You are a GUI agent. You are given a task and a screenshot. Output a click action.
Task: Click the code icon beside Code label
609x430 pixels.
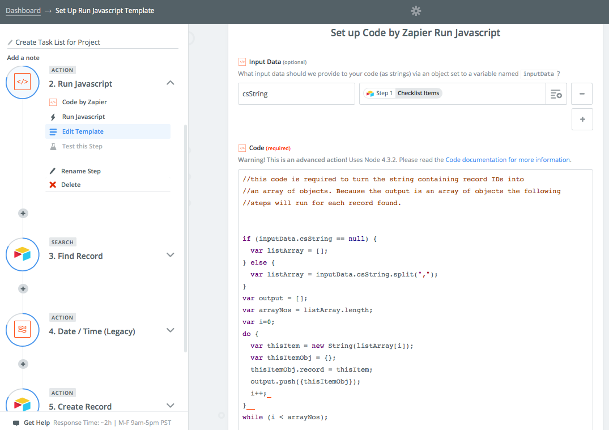pyautogui.click(x=242, y=148)
